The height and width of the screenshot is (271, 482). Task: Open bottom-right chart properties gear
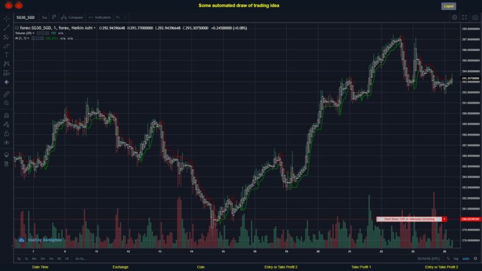coord(476,258)
